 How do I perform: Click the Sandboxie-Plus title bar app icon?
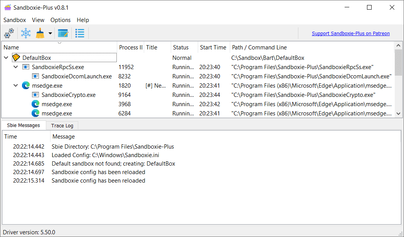(x=8, y=7)
